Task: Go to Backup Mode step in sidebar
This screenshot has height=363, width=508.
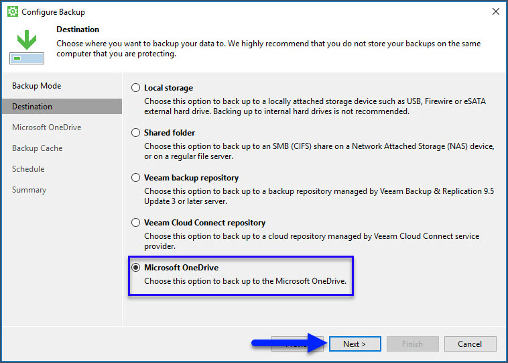Action: point(36,86)
